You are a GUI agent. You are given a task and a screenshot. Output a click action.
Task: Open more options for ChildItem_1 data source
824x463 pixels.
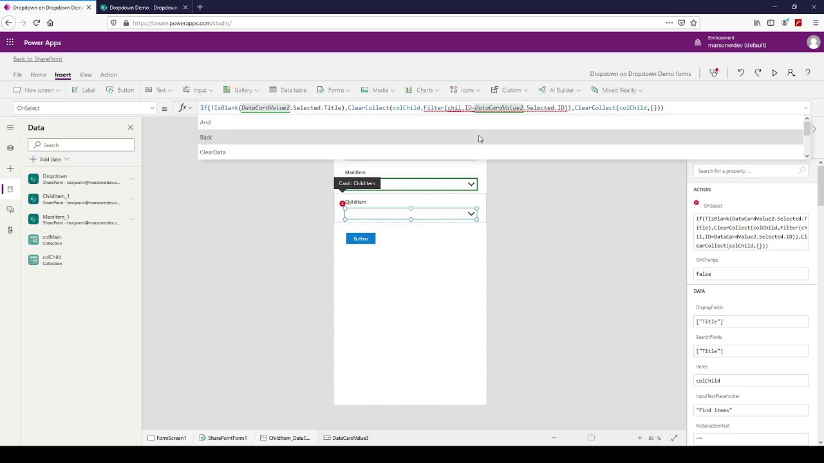pyautogui.click(x=131, y=199)
